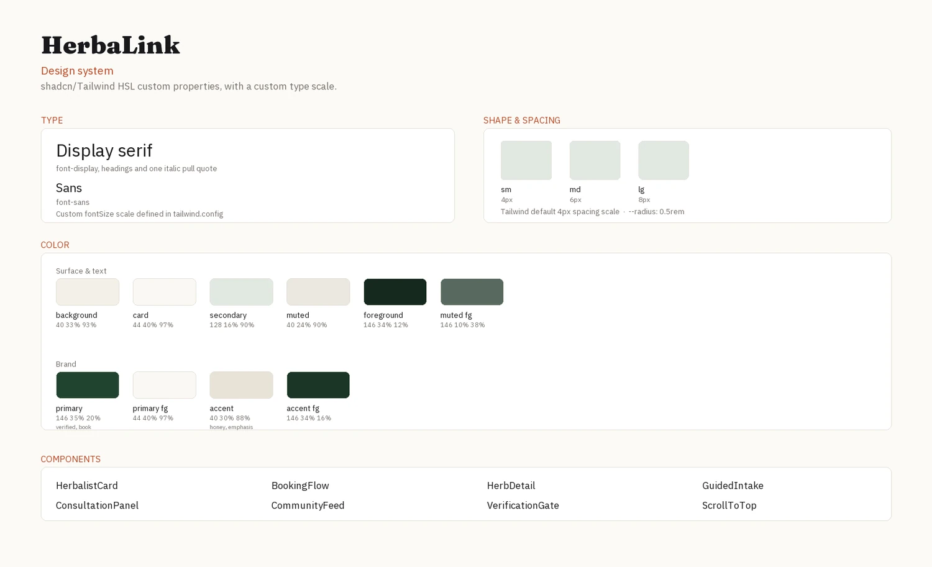This screenshot has height=567, width=932.
Task: Click the HerbDetail component name
Action: 511,486
